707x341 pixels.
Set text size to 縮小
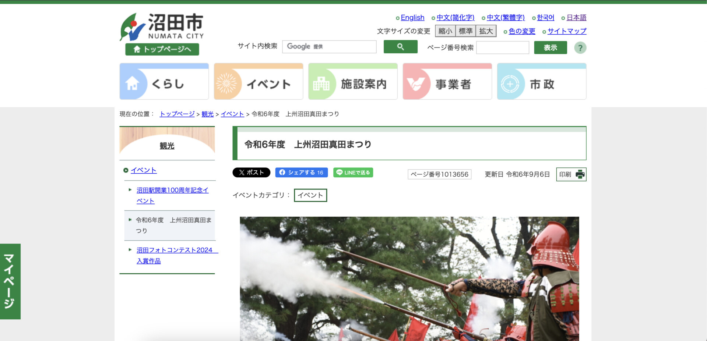point(445,31)
